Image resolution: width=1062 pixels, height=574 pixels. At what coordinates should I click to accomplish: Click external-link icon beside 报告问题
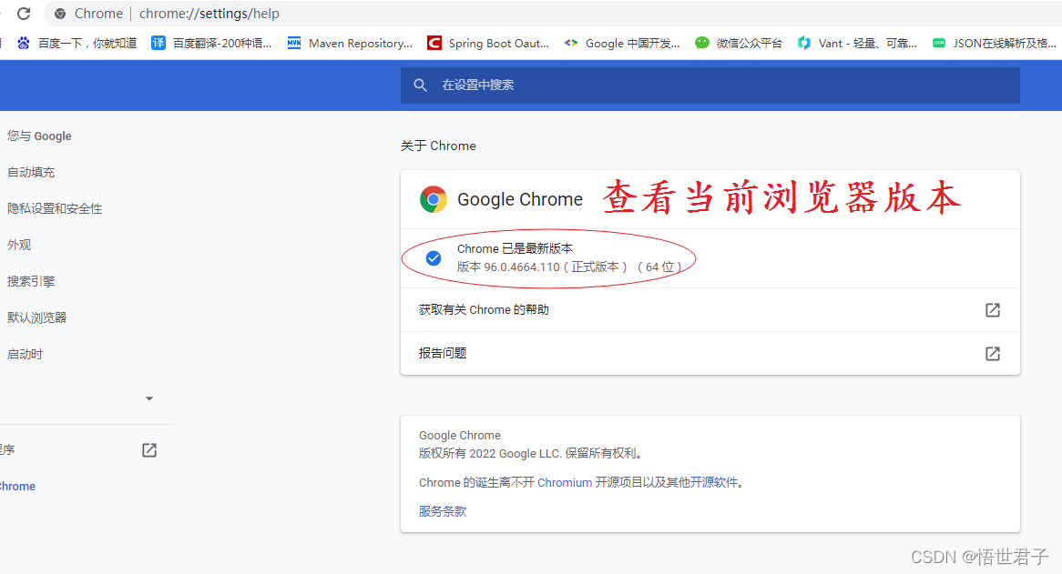(992, 354)
